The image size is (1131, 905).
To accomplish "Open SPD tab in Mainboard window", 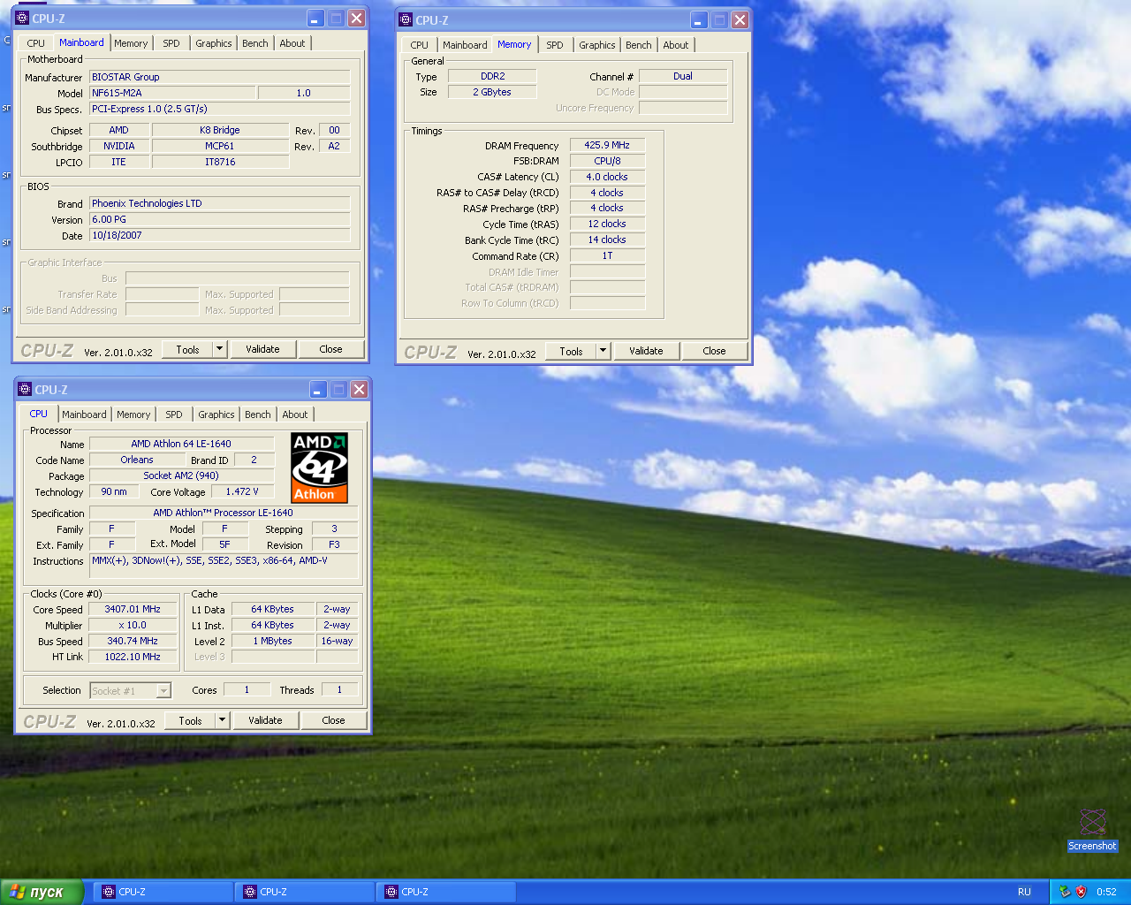I will [171, 43].
